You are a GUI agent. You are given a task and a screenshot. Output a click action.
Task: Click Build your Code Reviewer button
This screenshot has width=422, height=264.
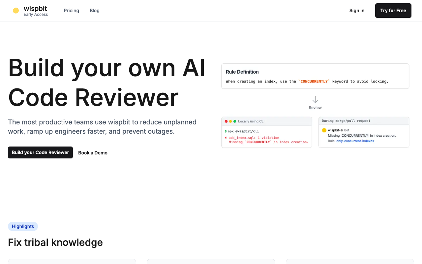[x=40, y=152]
